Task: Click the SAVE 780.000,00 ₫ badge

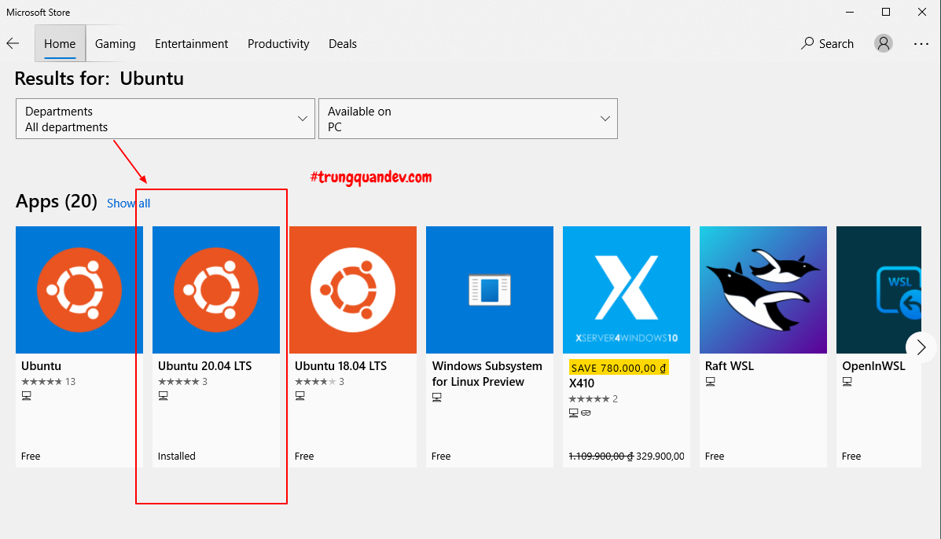Action: point(619,368)
